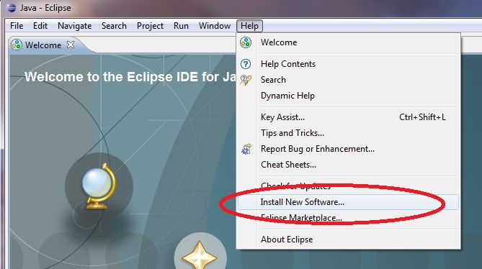Viewport: 482px width, 269px height.
Task: Open Tips and Tricks...
Action: pos(348,133)
